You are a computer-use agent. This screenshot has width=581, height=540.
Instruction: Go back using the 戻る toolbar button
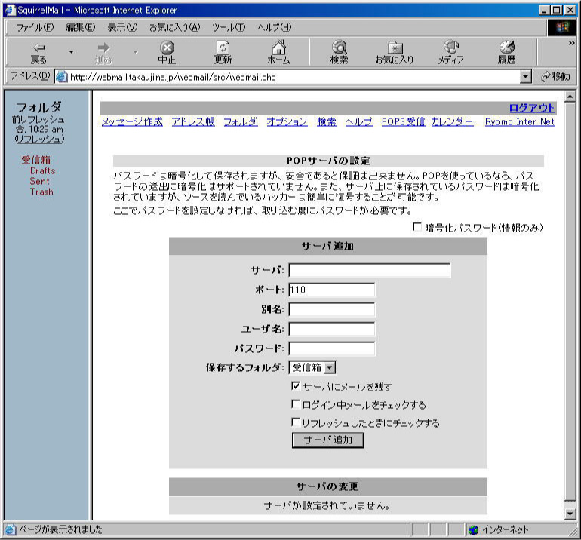[38, 53]
